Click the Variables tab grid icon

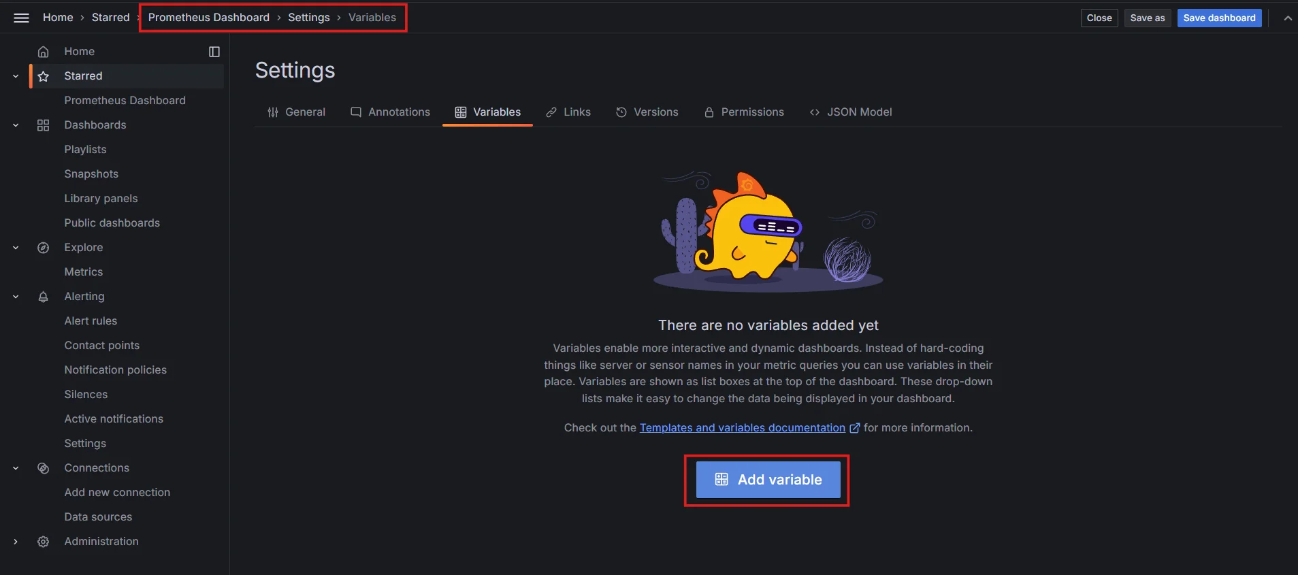coord(461,112)
